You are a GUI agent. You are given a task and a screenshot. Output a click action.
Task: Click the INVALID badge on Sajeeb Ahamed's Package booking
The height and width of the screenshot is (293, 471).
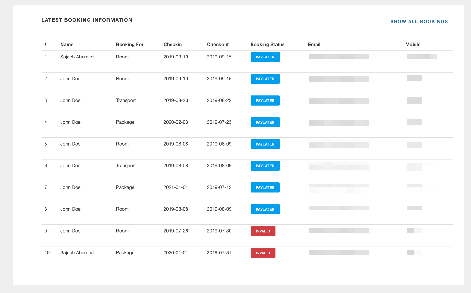point(263,252)
